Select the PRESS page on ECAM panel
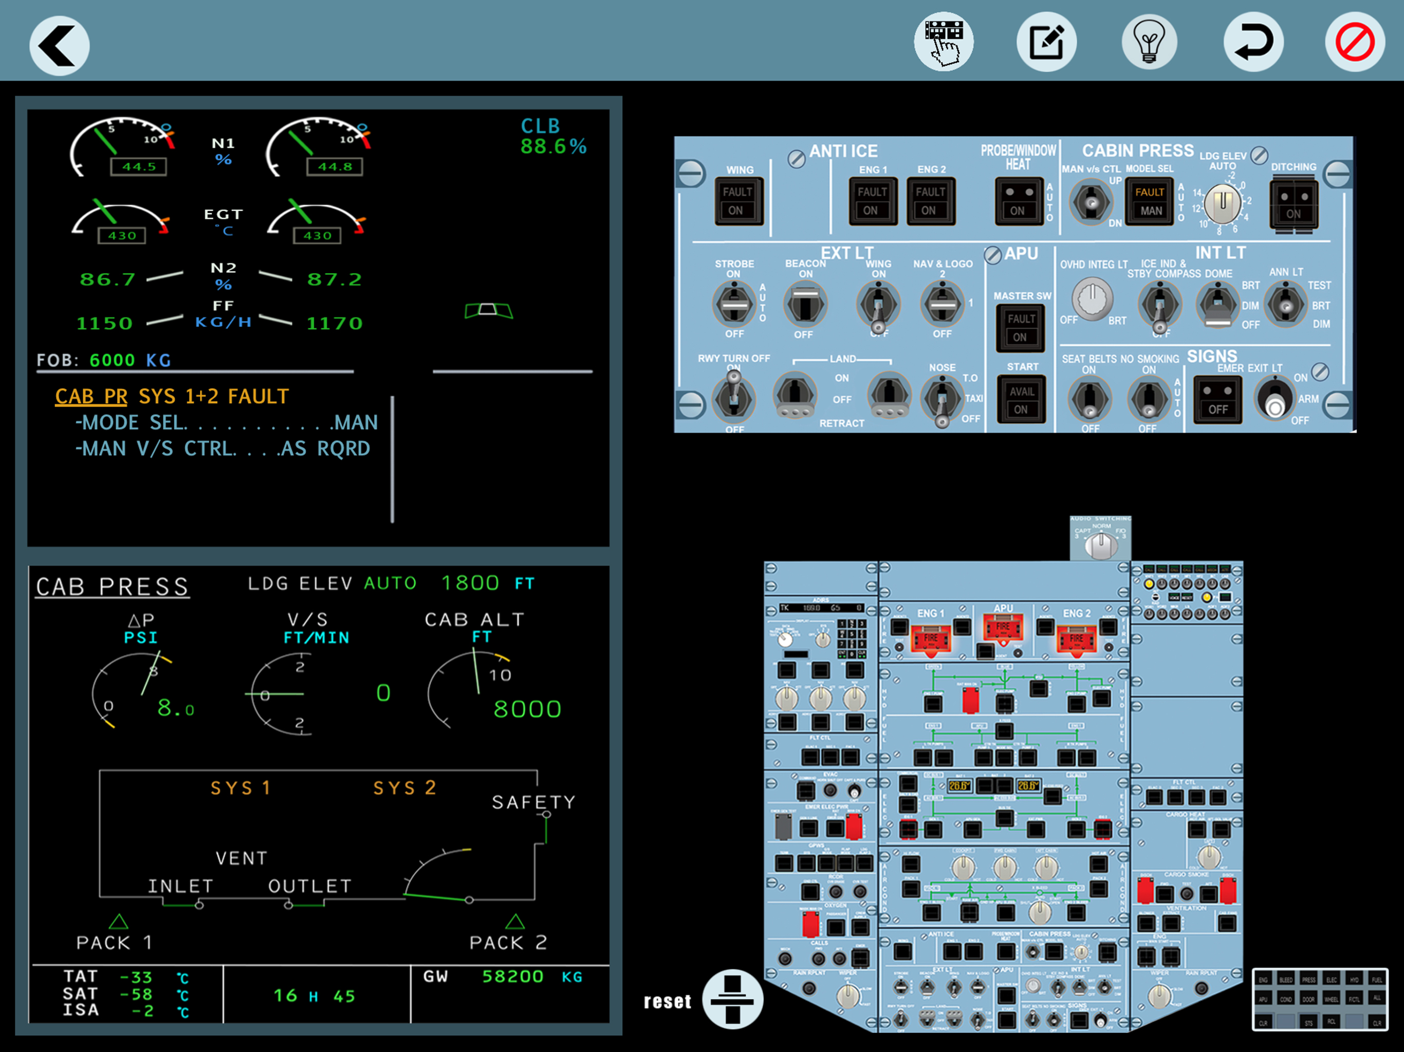 [1309, 980]
